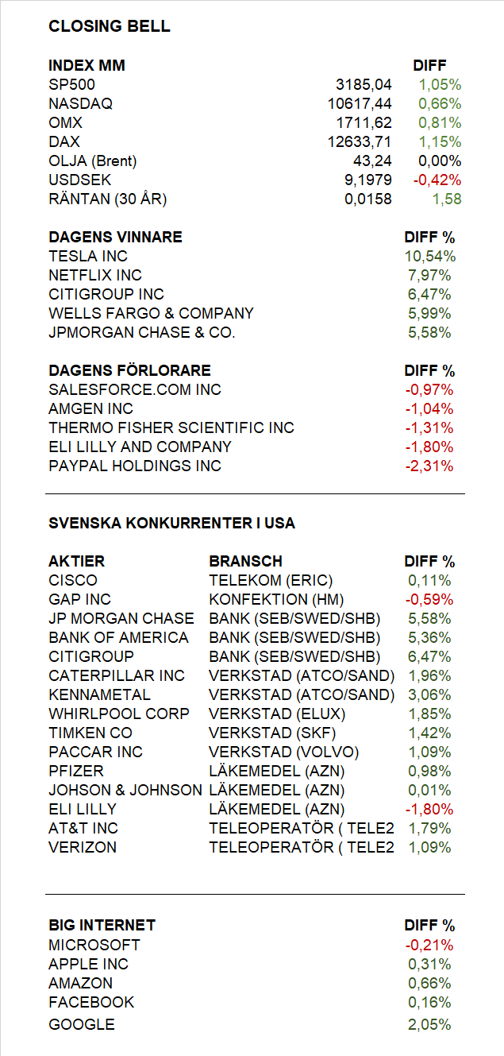
Task: Click the DAGENS VINNARE section header
Action: (115, 238)
